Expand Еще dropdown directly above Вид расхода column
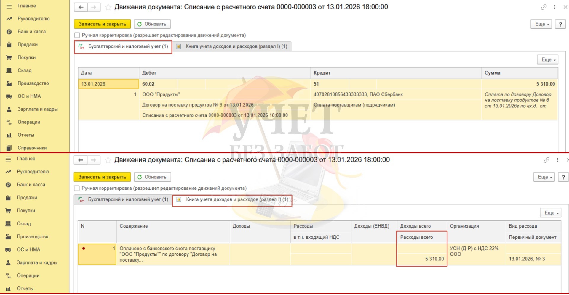Screen dimensions: 569x295 click(x=550, y=213)
